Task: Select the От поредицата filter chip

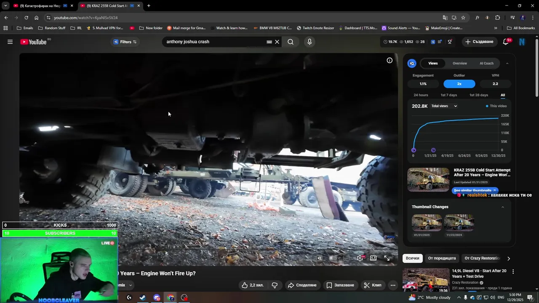Action: (x=442, y=258)
